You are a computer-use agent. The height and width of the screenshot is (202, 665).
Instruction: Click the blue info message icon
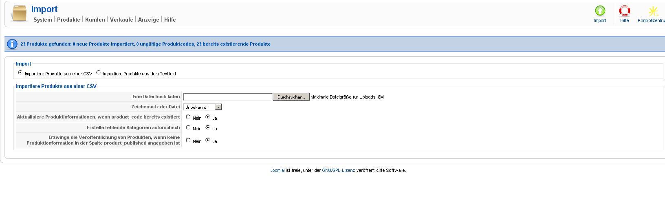click(12, 44)
